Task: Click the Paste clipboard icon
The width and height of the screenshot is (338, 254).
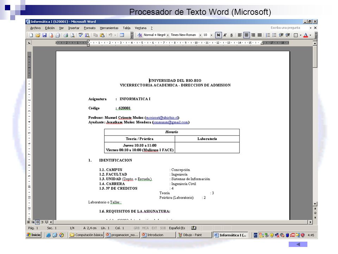Action: pos(102,35)
